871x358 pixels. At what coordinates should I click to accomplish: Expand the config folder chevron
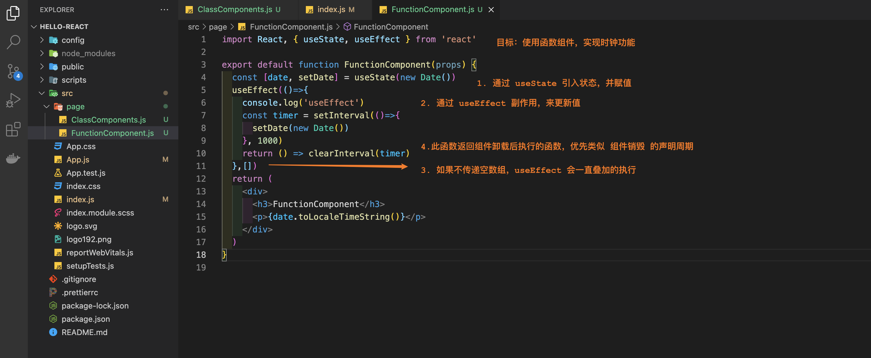coord(42,40)
